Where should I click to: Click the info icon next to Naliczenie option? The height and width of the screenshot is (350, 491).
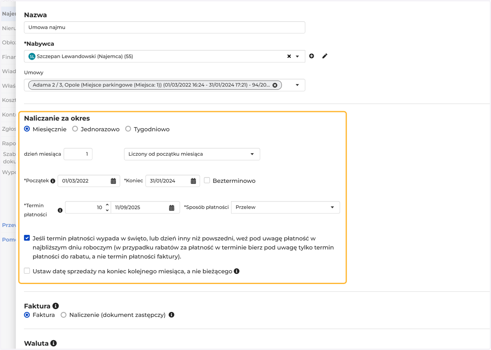pos(171,315)
